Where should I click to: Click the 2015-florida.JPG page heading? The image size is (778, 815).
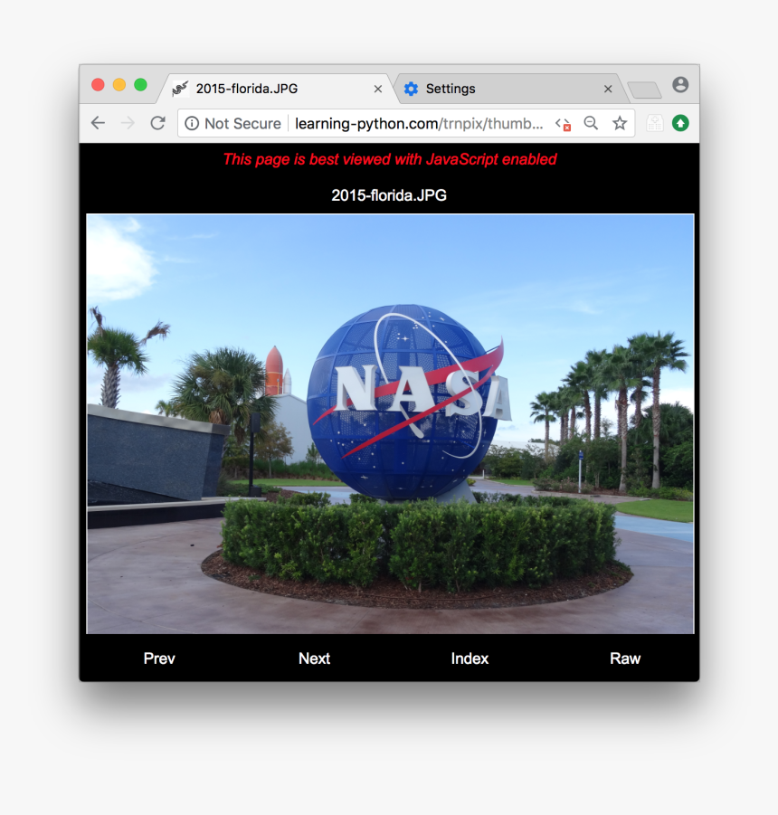tap(389, 195)
